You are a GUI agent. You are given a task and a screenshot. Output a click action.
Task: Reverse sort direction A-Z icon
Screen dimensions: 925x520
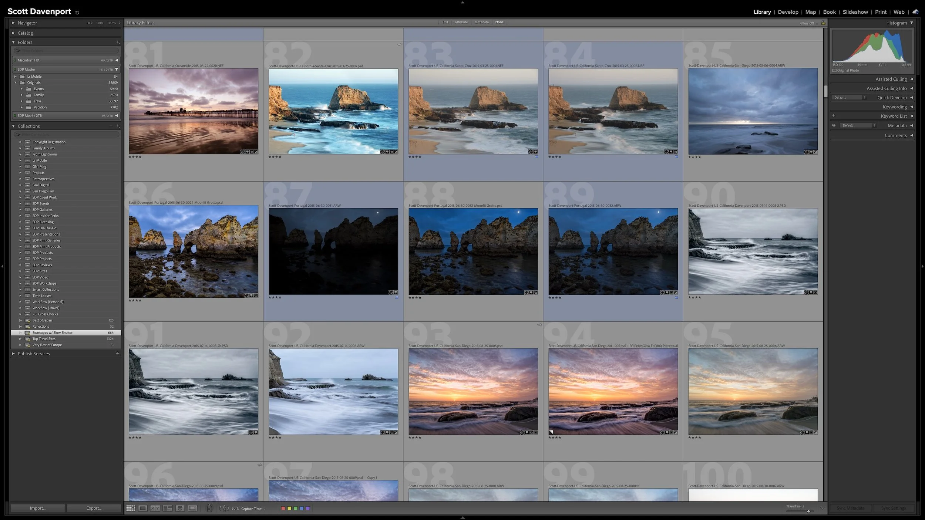(224, 508)
